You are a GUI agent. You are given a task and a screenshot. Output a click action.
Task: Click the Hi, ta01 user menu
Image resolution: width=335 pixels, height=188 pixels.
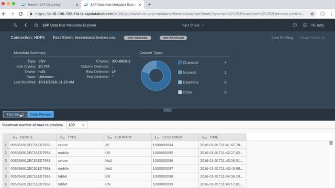pyautogui.click(x=318, y=25)
